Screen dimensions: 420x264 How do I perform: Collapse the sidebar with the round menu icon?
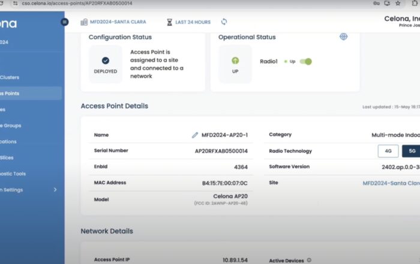[x=65, y=22]
